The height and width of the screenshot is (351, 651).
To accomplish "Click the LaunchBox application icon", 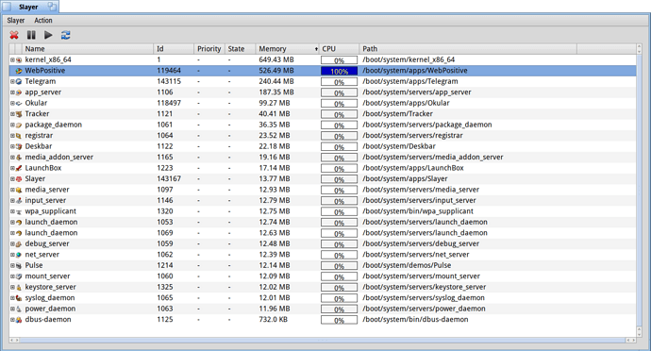I will point(19,168).
